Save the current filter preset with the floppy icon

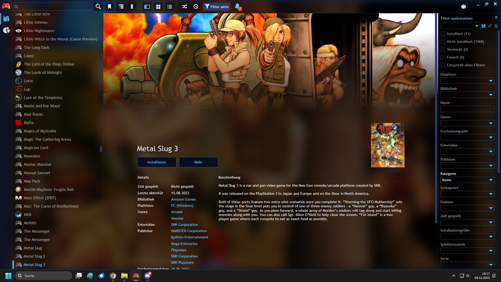click(484, 26)
